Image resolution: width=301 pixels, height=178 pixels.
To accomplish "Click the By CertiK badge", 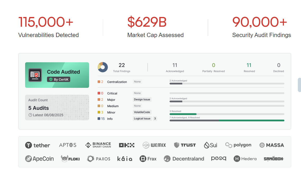I will click(59, 79).
